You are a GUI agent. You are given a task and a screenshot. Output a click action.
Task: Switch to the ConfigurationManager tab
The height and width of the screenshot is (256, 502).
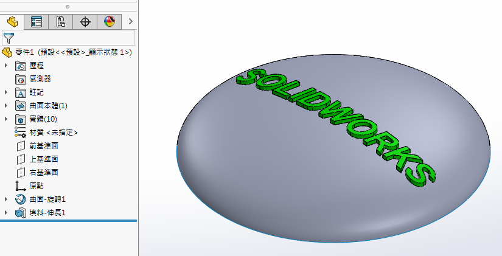(60, 22)
